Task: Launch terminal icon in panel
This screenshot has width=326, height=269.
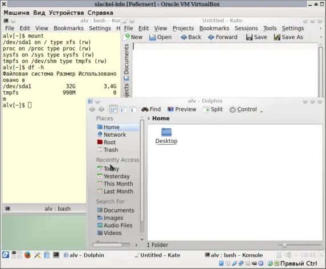Action: pos(56,255)
